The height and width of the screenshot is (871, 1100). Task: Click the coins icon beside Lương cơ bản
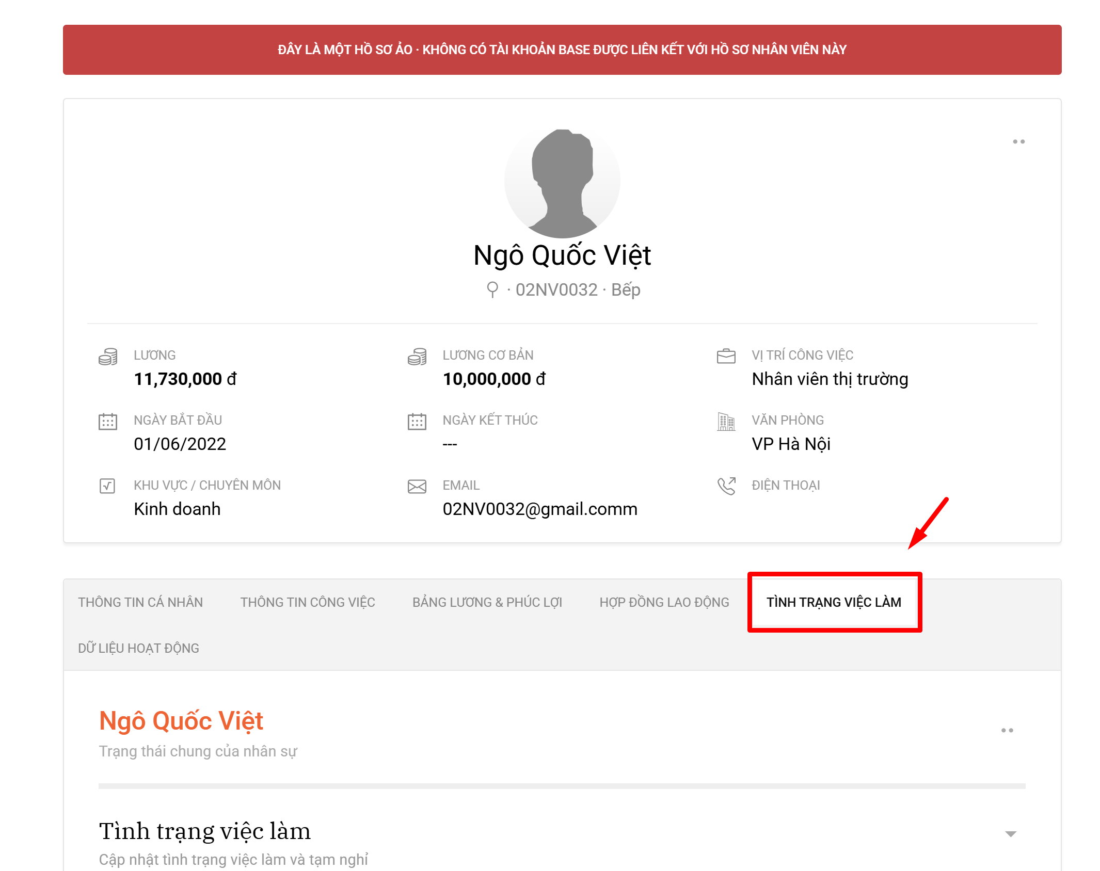tap(417, 357)
